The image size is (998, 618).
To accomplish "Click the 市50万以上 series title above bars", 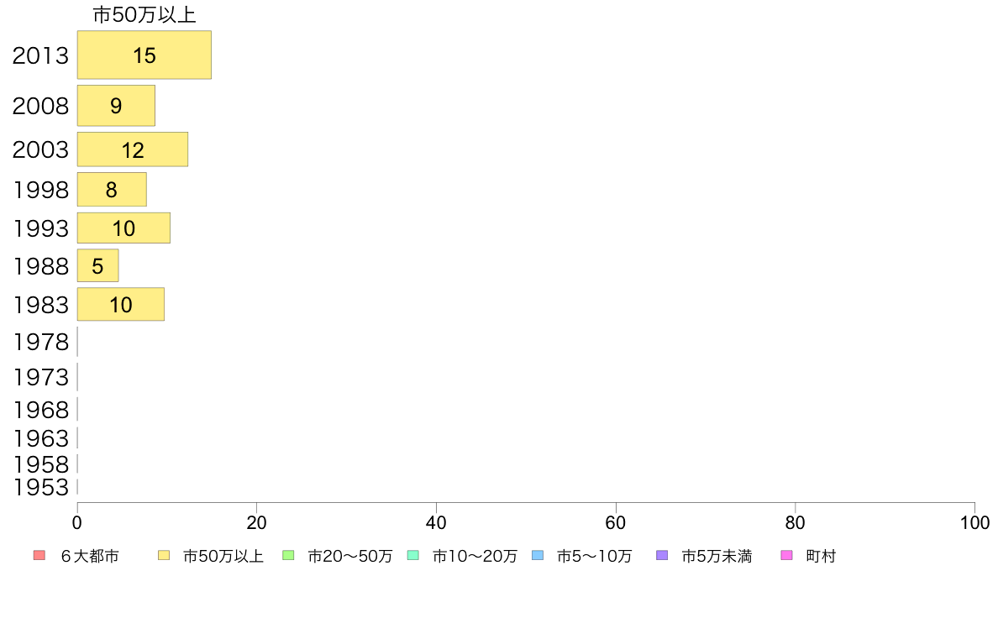I will [144, 14].
